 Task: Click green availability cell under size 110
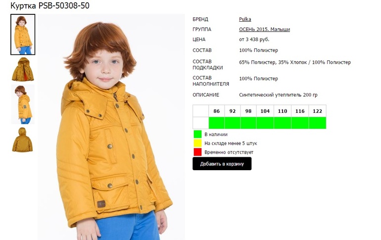pos(283,123)
